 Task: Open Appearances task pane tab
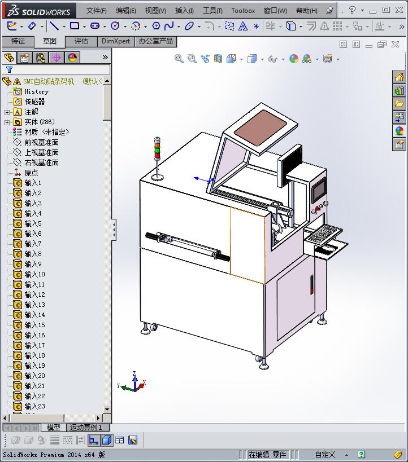click(399, 131)
